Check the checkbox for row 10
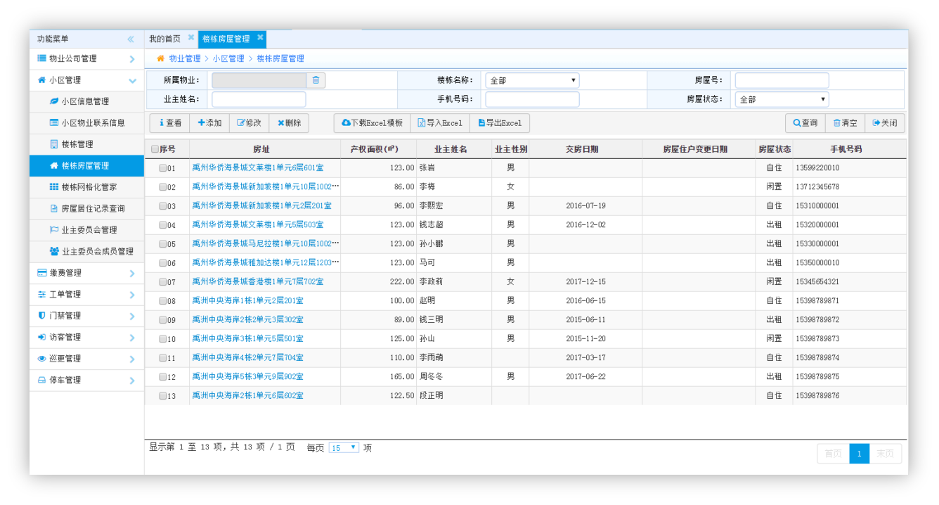Image resolution: width=939 pixels, height=505 pixels. (x=162, y=339)
